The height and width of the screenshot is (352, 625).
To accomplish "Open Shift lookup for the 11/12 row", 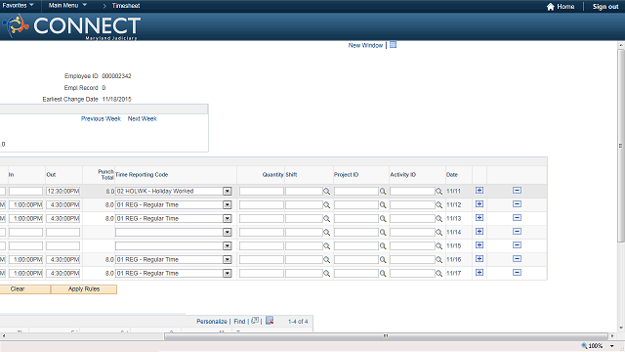I will pos(326,205).
